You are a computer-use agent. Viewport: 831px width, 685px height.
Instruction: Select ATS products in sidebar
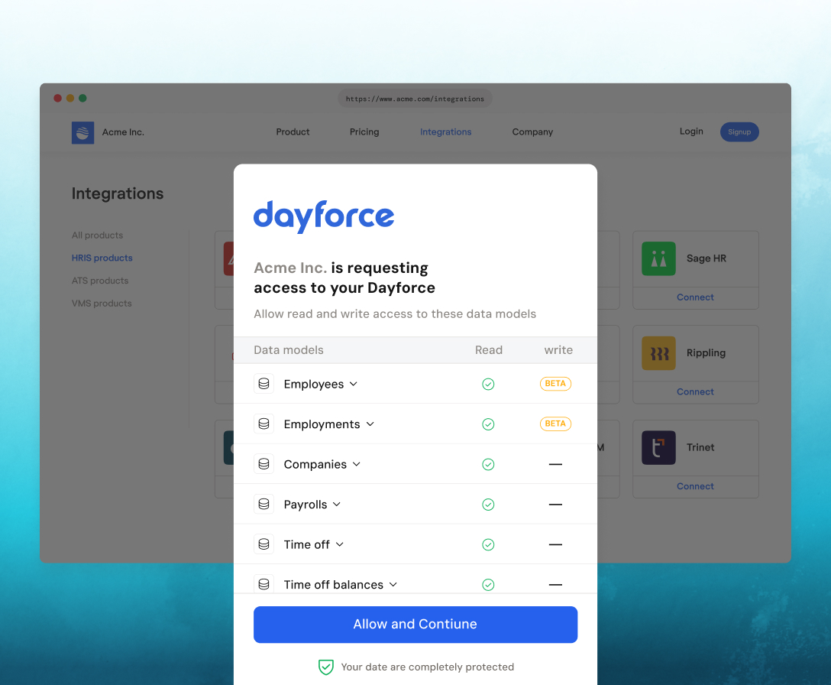(99, 281)
